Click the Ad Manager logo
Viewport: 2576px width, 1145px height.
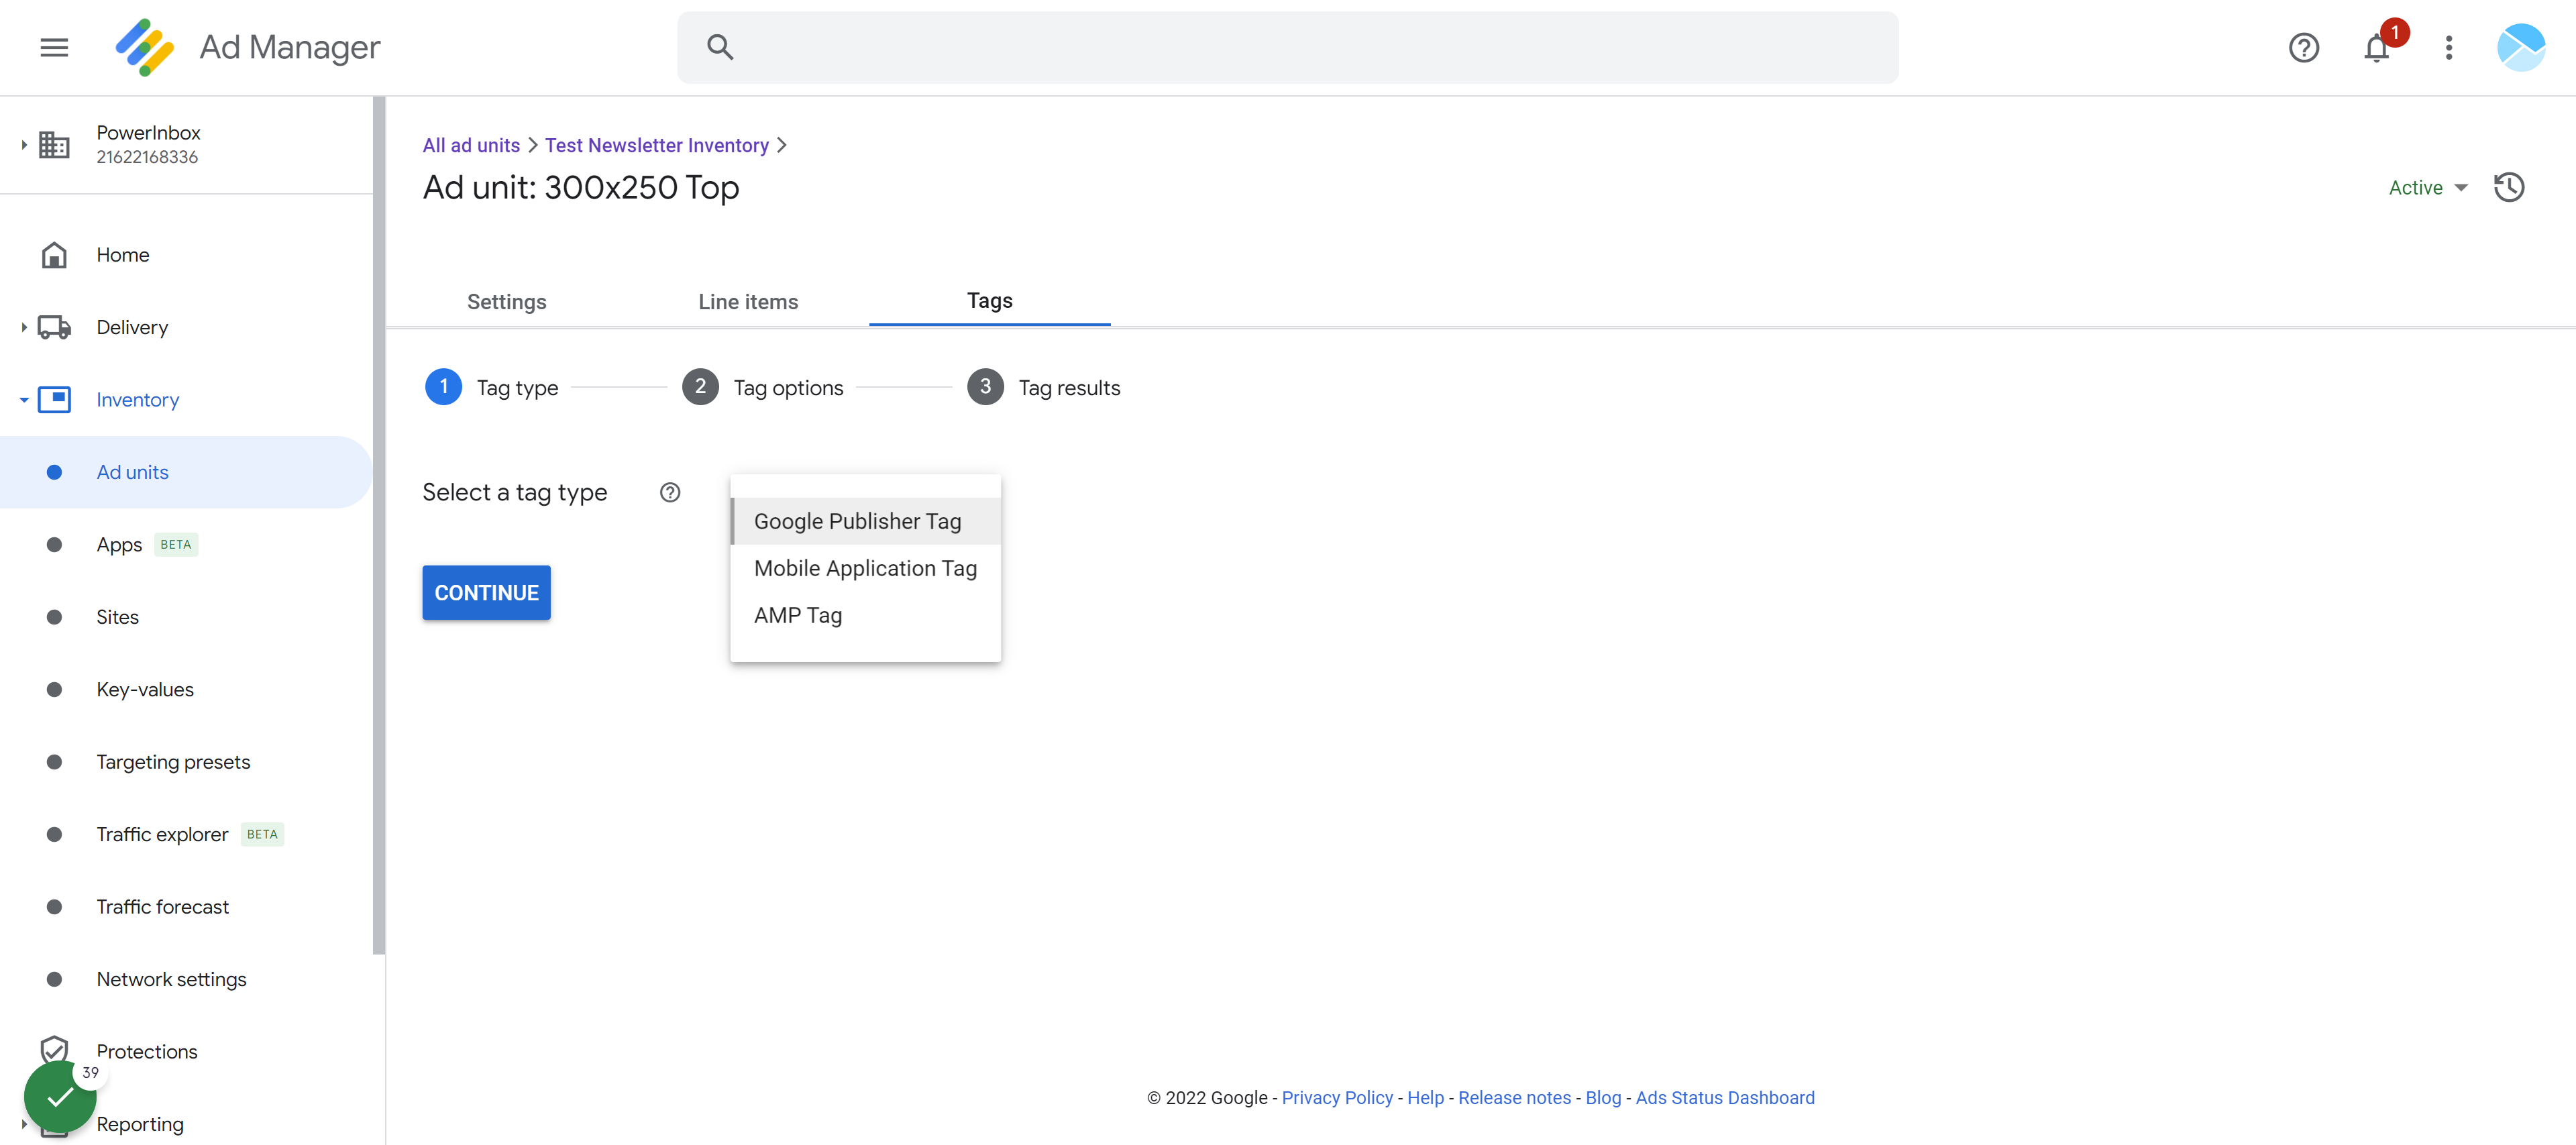[x=145, y=47]
